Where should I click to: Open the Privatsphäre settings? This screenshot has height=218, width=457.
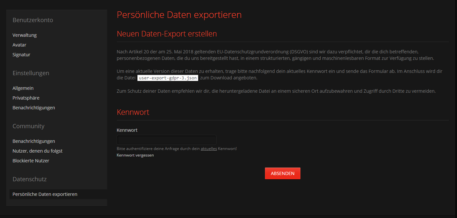[x=26, y=98]
